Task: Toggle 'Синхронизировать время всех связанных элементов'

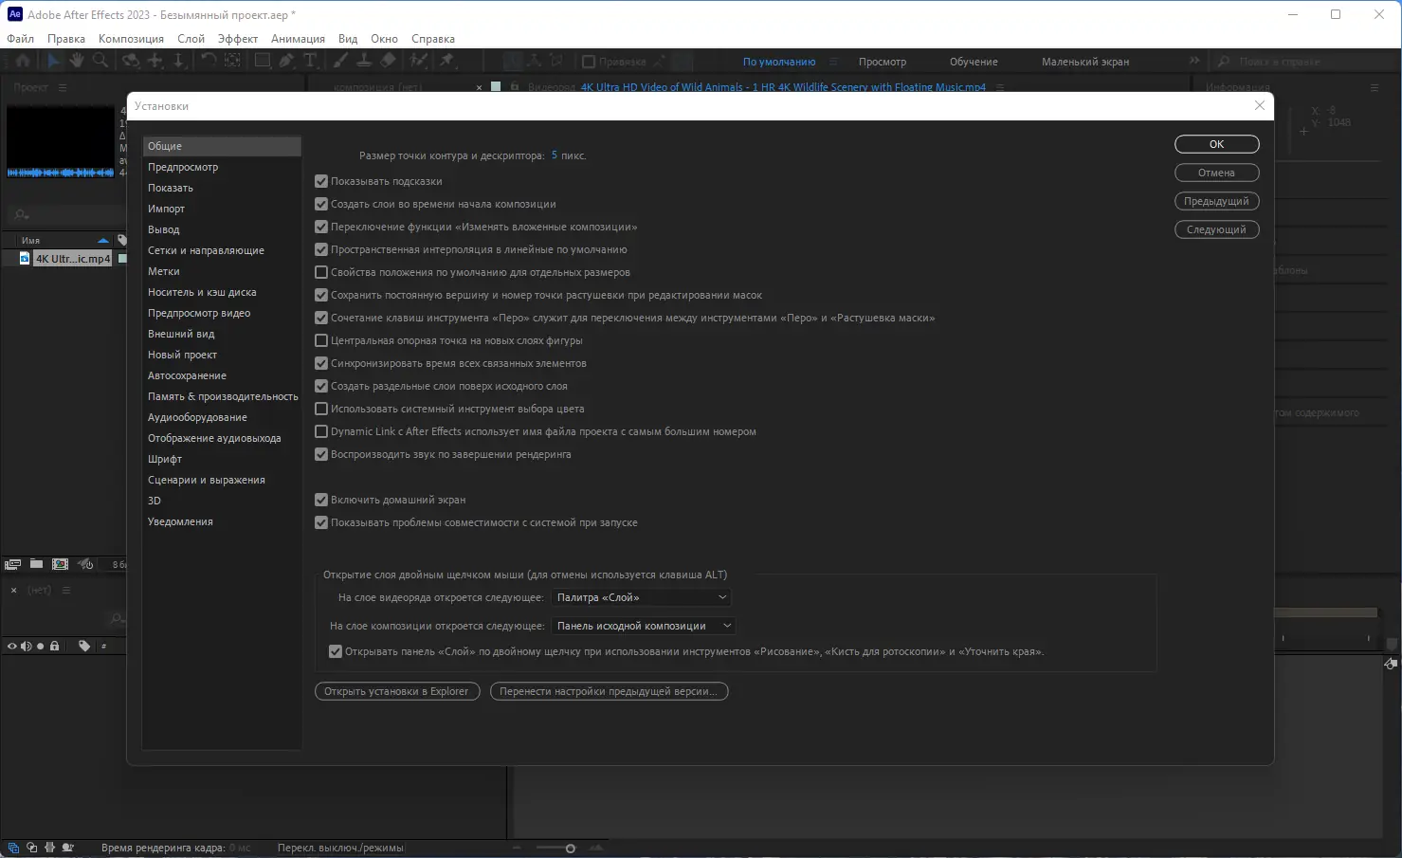Action: pyautogui.click(x=321, y=363)
